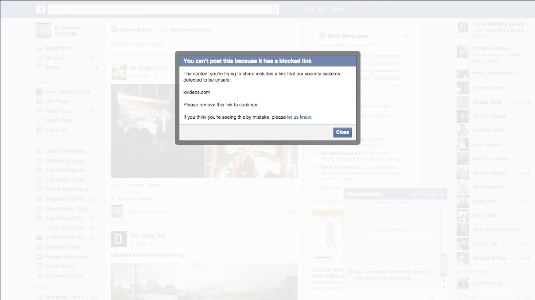The image size is (535, 300).
Task: Click the second Mood Manipulator slider handle
Action: (373, 63)
